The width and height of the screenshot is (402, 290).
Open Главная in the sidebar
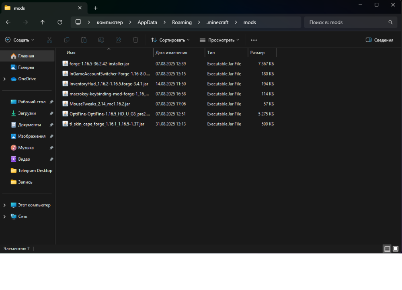click(27, 56)
